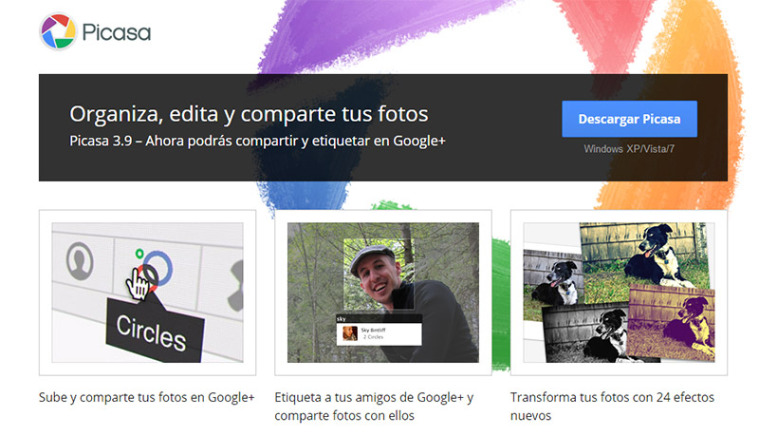This screenshot has height=436, width=759.
Task: Click the Picasa wordmark text
Action: tap(117, 33)
